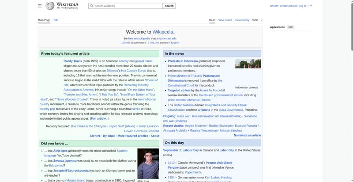Open More featured articles link

(x=133, y=136)
